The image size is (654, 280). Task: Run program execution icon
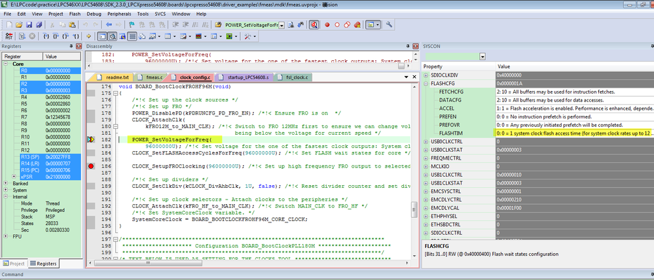(x=22, y=36)
